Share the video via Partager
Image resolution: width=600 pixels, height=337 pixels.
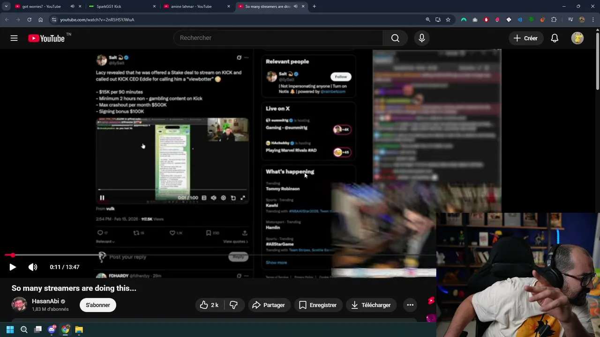tap(269, 305)
